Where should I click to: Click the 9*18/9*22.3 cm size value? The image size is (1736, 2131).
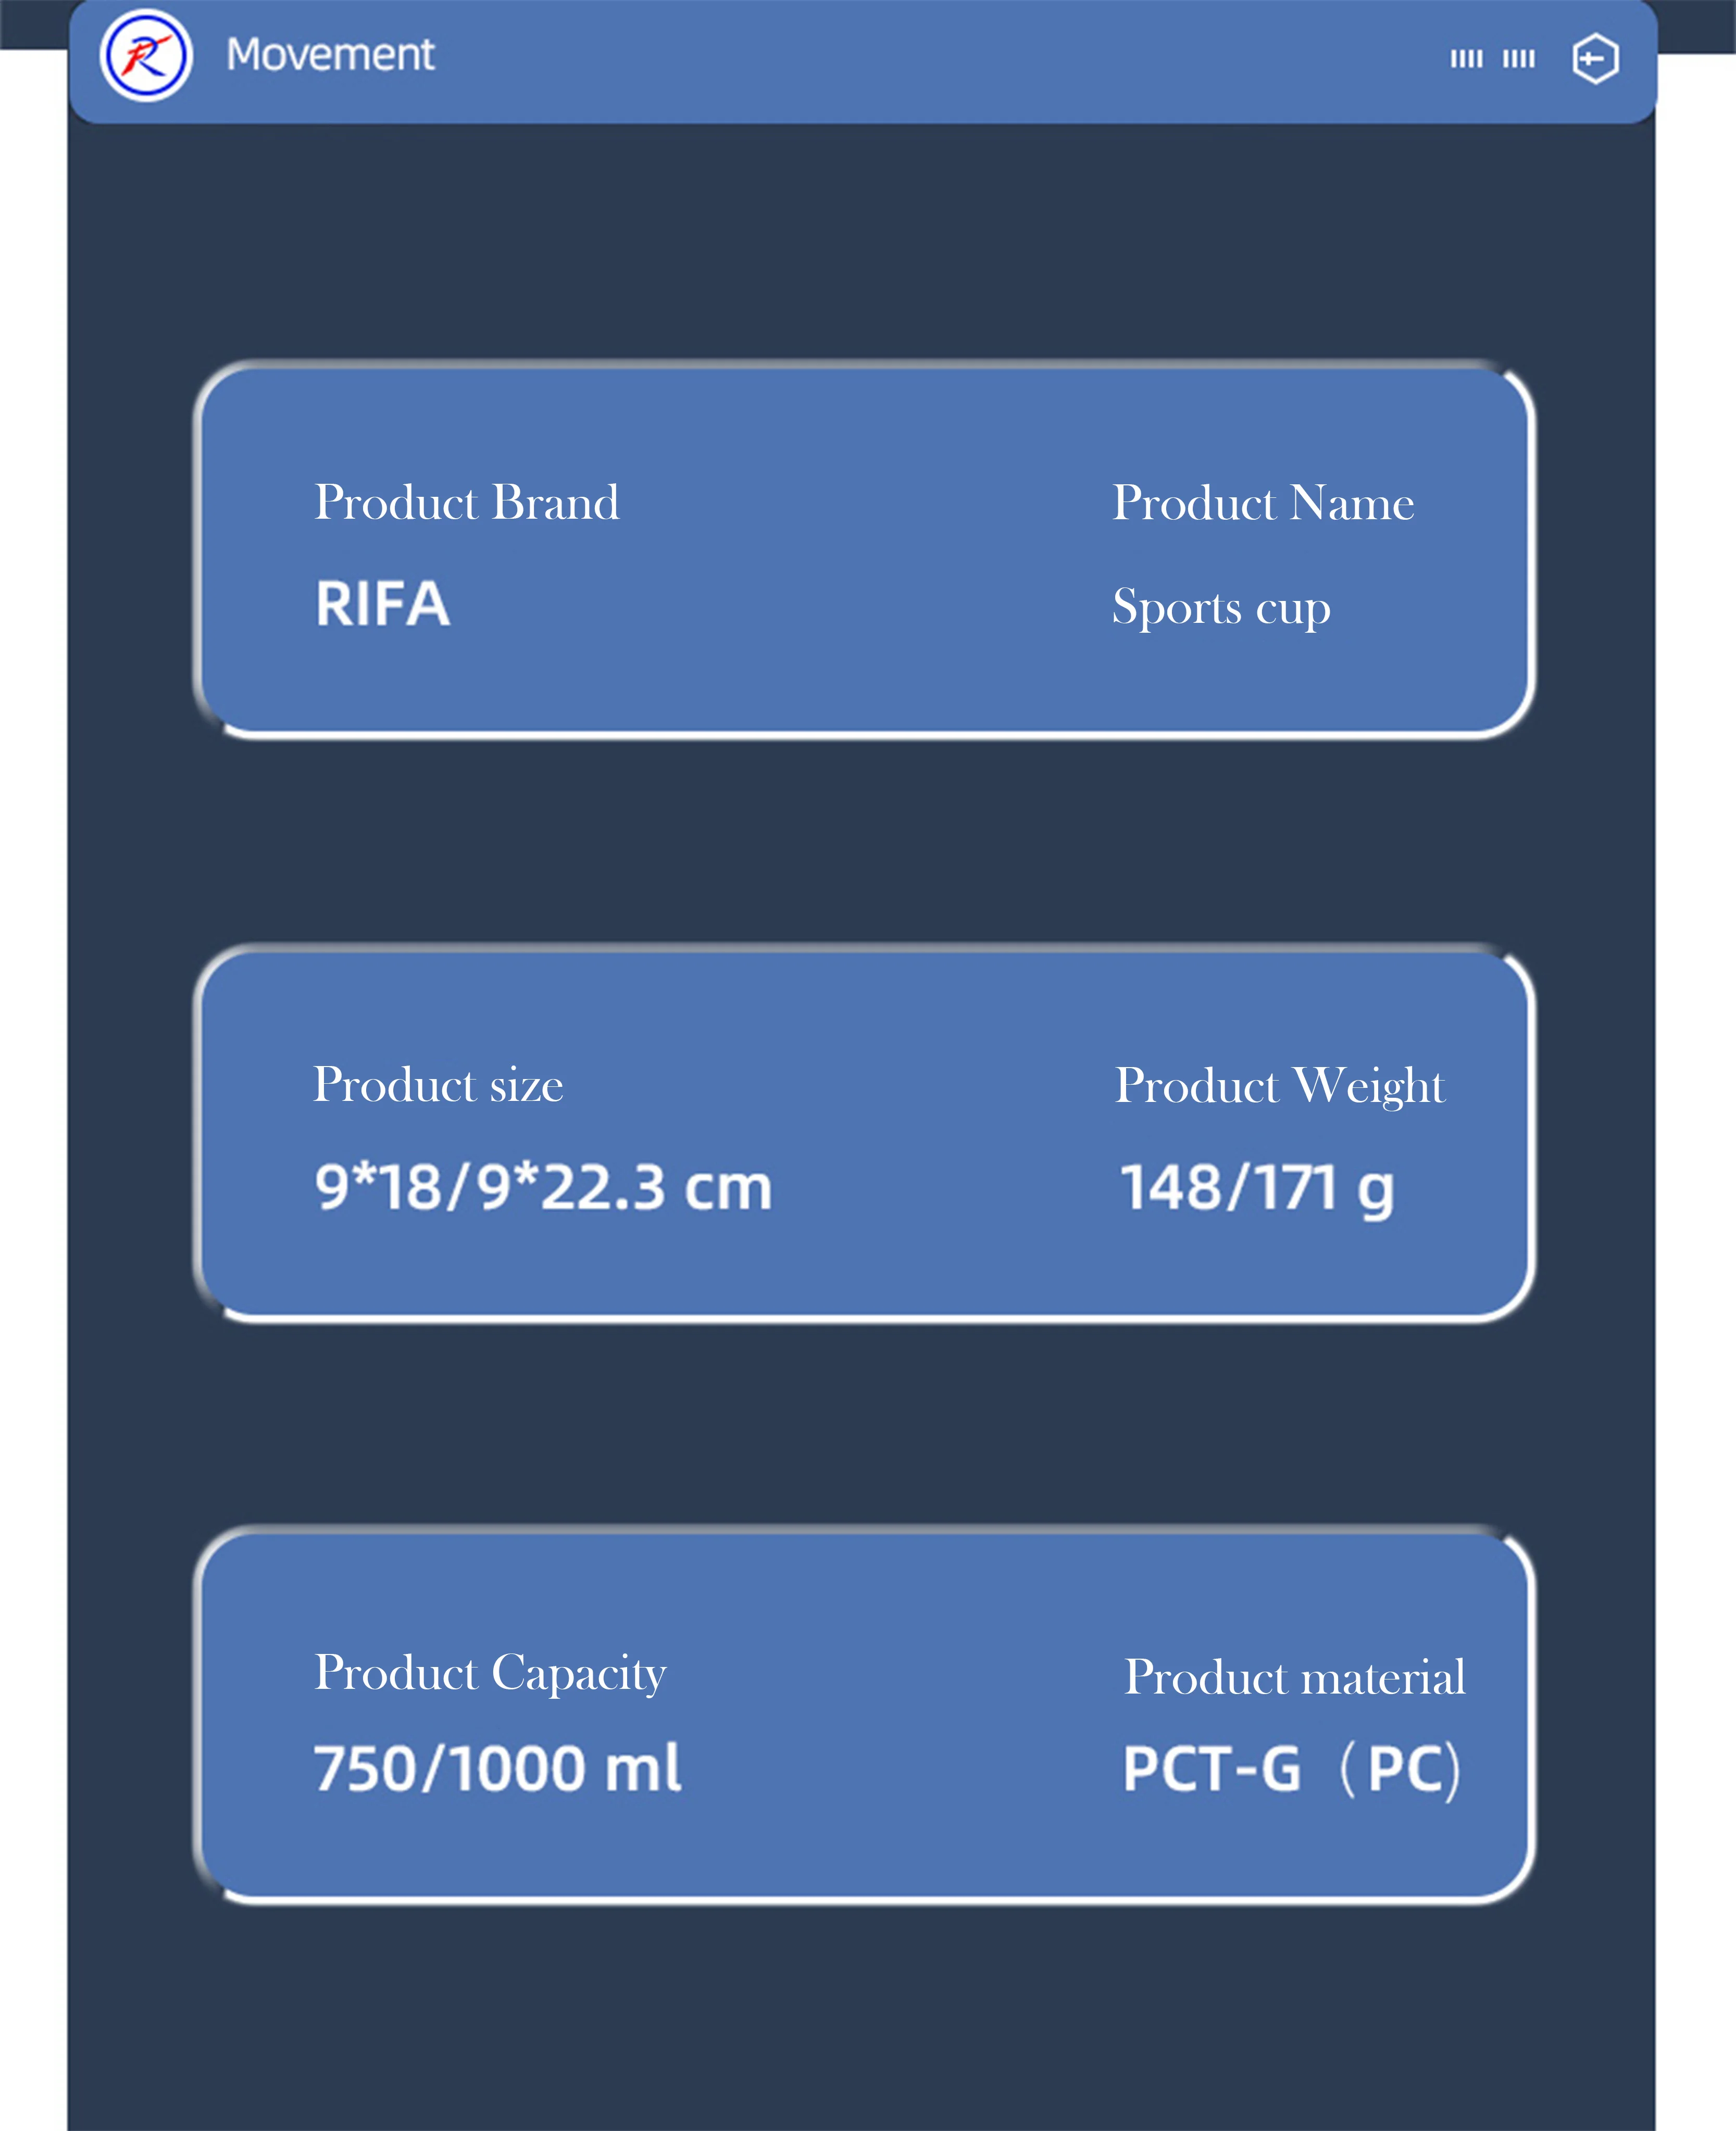543,1187
